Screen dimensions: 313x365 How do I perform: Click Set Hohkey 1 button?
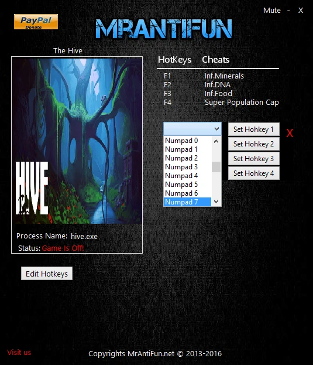click(x=253, y=129)
